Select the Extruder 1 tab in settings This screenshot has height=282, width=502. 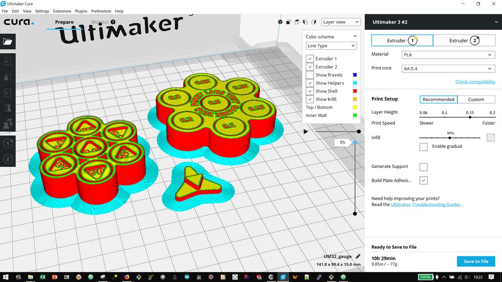[x=402, y=41]
